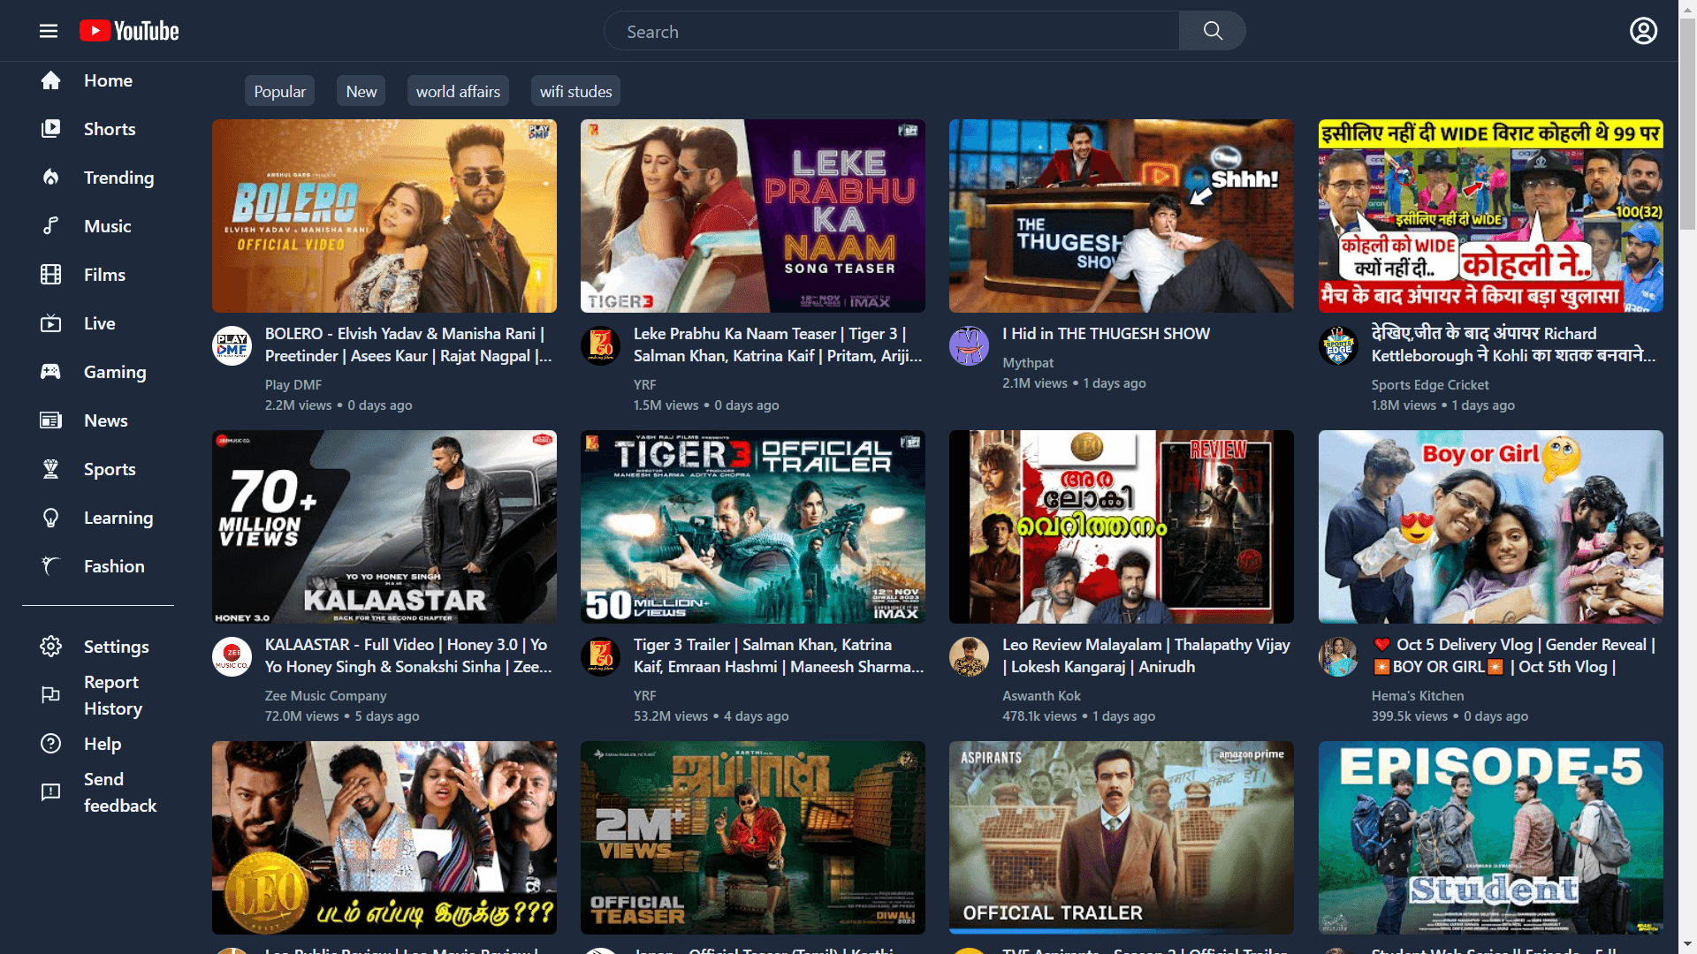This screenshot has width=1697, height=954.
Task: Play the Kohli wide cricket thumbnail
Action: pos(1491,216)
